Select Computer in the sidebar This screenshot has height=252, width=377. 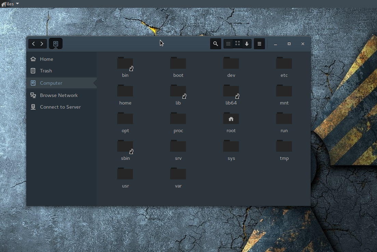click(x=62, y=83)
